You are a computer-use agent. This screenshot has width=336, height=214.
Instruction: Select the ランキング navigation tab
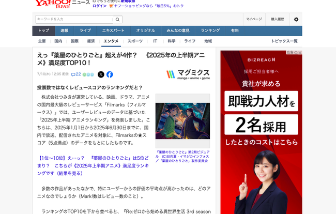coord(210,30)
